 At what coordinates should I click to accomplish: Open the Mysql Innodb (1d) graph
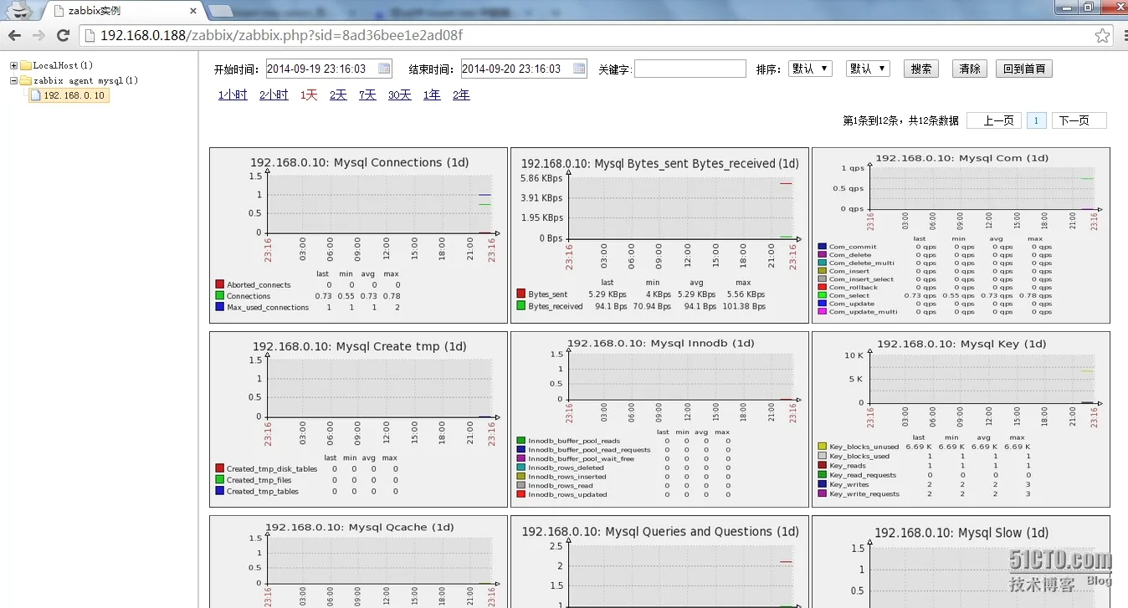coord(659,418)
